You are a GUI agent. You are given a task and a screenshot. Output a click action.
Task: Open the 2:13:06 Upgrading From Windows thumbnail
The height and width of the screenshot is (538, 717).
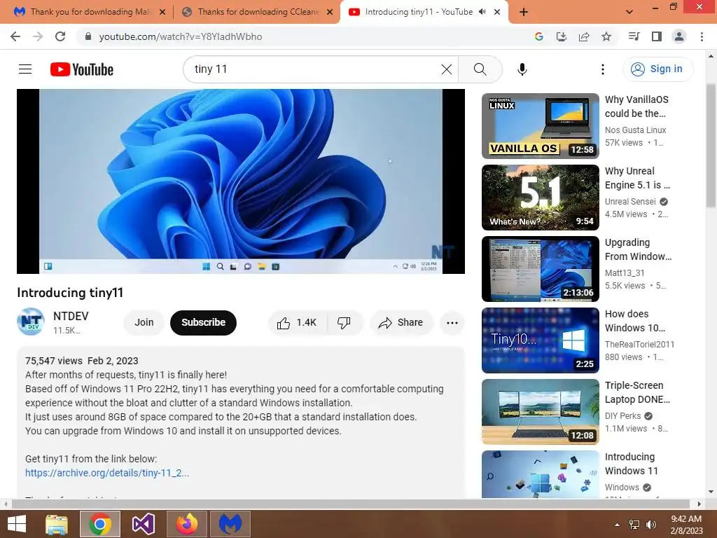pos(540,268)
